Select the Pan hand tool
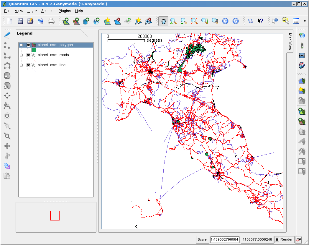The image size is (309, 245). click(x=163, y=21)
